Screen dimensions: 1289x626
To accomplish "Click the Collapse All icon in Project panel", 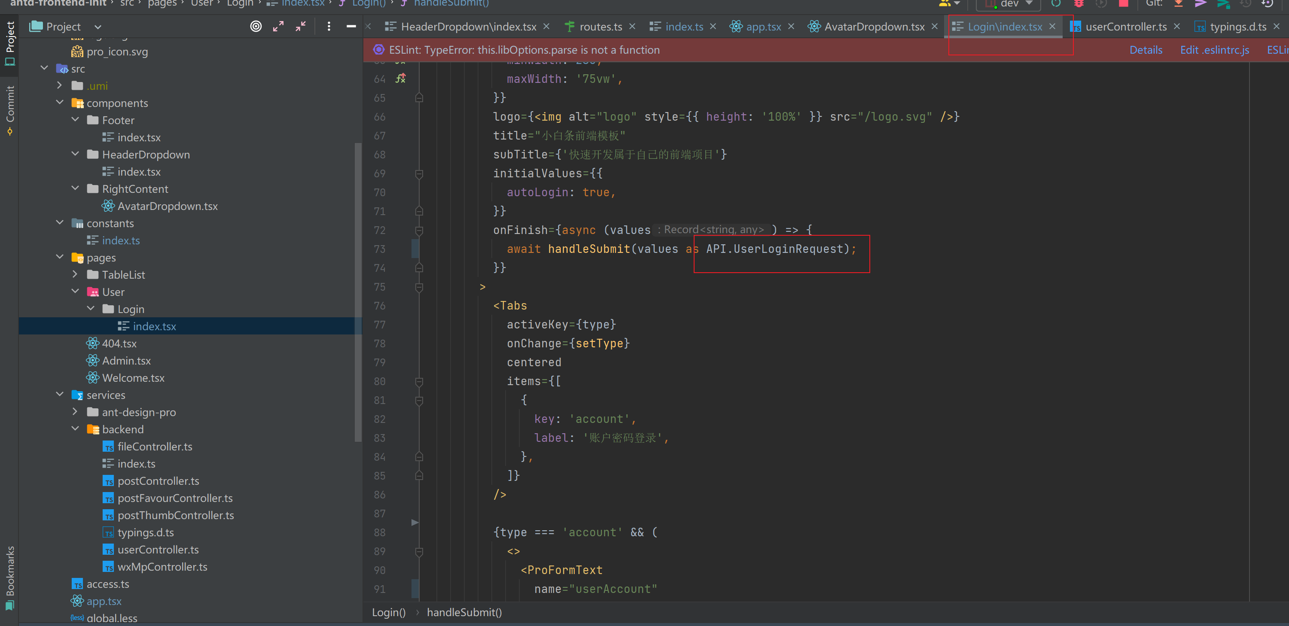I will pyautogui.click(x=301, y=27).
